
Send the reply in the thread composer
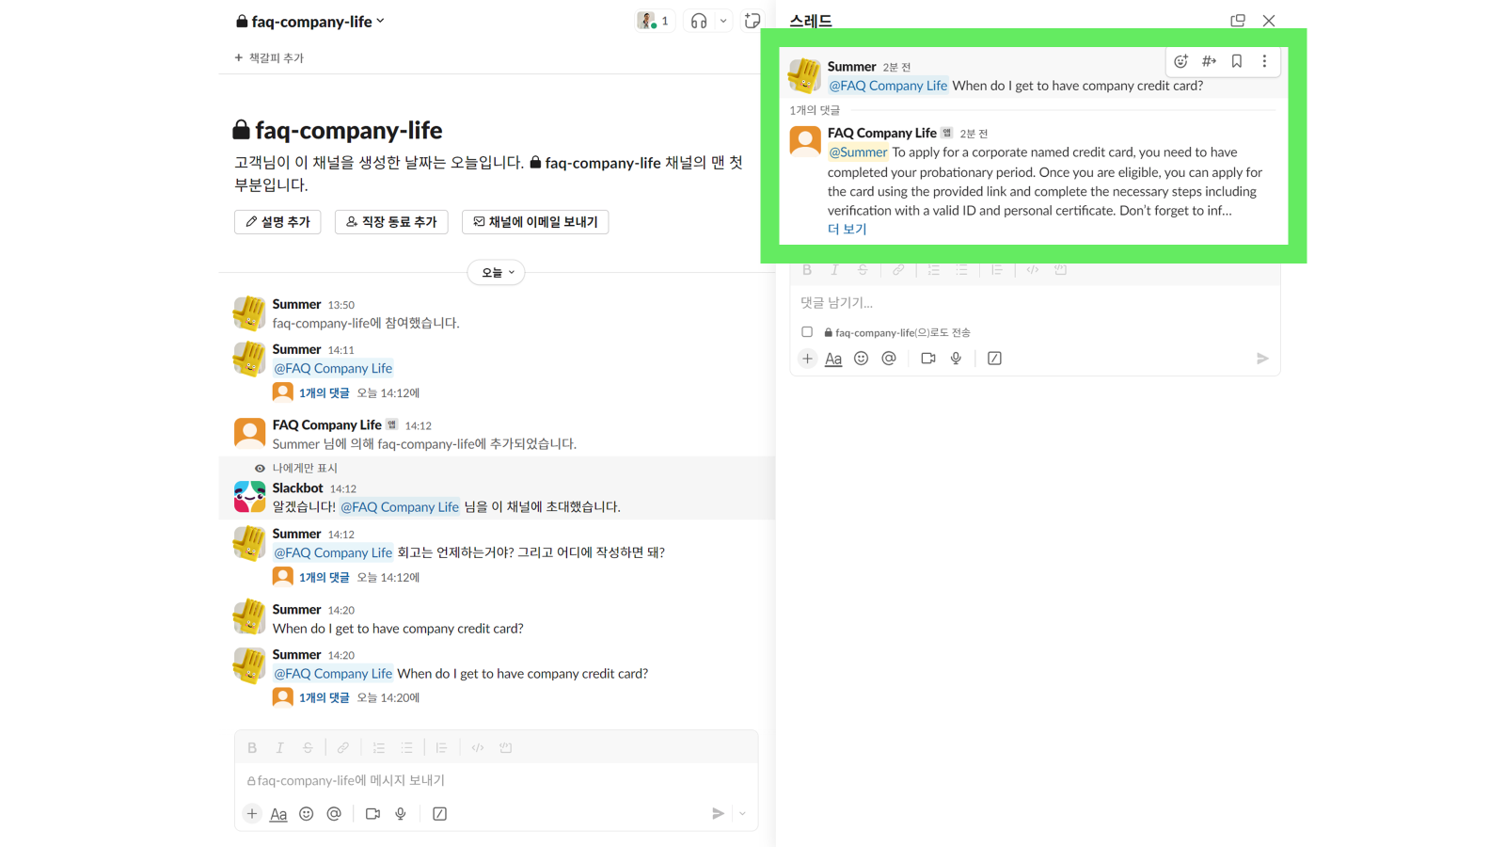(x=1262, y=359)
